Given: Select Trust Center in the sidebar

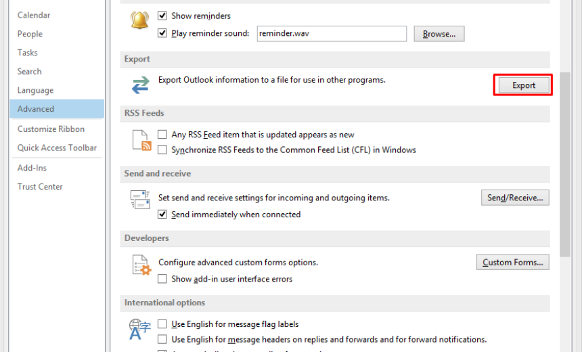Looking at the screenshot, I should click(x=40, y=186).
